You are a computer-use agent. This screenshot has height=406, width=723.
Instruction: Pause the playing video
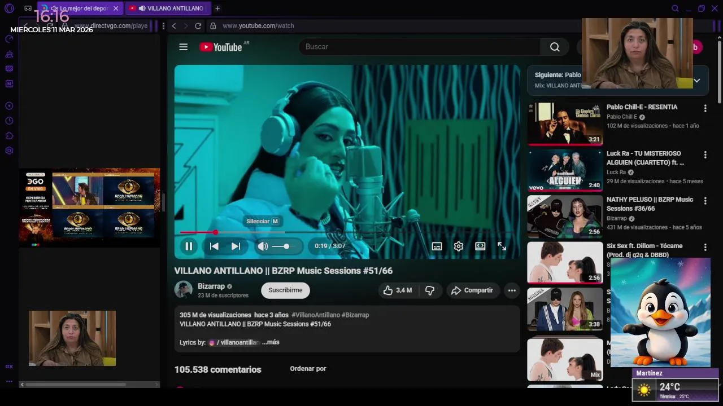point(189,246)
